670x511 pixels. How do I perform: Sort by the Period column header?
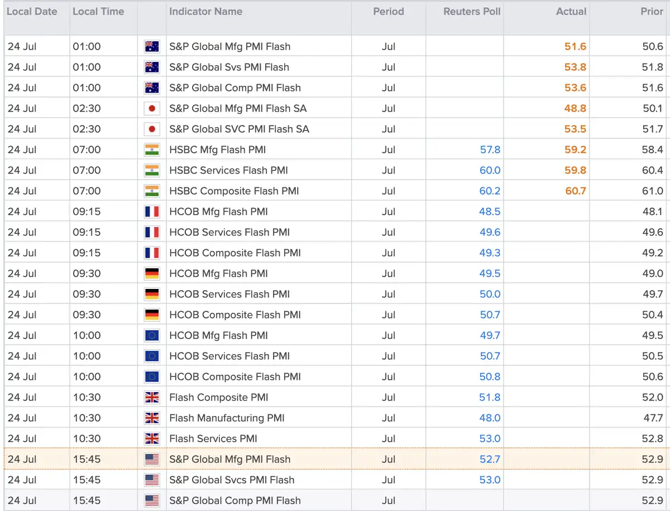[x=389, y=11]
